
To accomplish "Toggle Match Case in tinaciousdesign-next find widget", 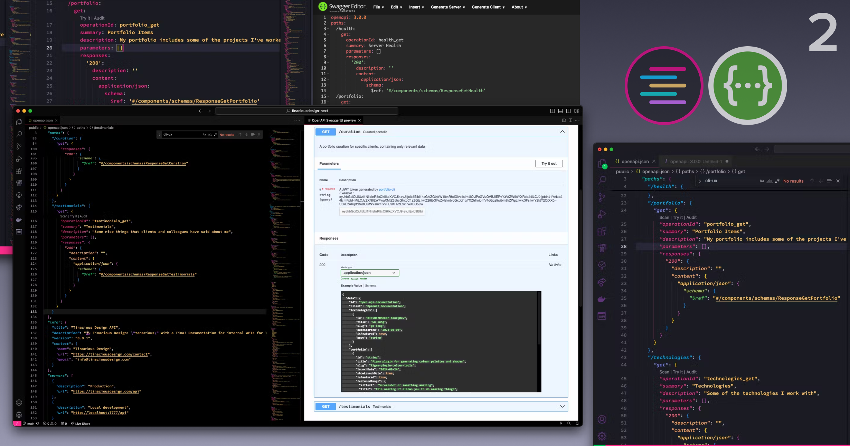I will [204, 135].
